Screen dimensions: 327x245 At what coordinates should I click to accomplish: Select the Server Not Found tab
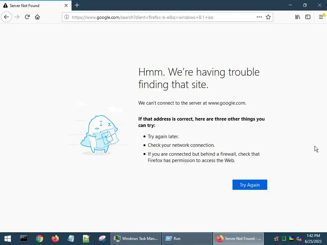[x=36, y=5]
